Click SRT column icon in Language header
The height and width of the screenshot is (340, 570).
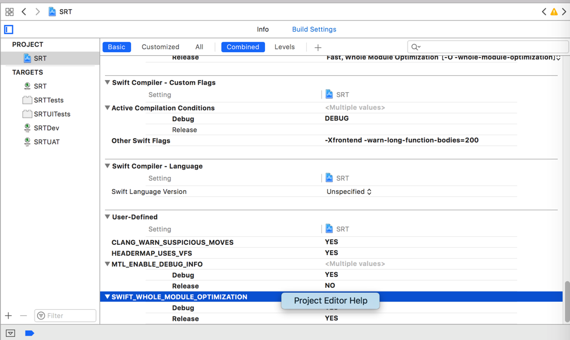[329, 178]
